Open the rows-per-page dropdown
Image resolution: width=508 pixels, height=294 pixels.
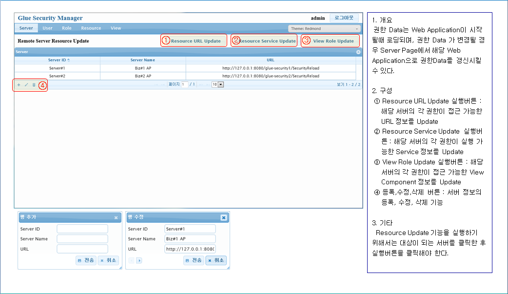217,84
